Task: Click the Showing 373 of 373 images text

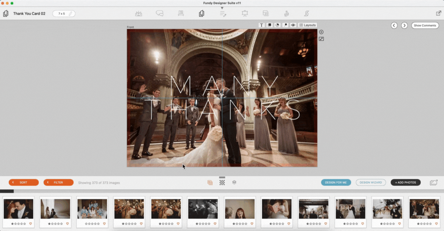Action: [x=99, y=183]
